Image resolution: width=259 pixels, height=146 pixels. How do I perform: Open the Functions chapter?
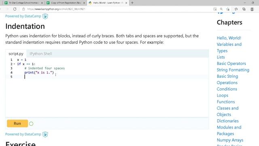(226, 102)
